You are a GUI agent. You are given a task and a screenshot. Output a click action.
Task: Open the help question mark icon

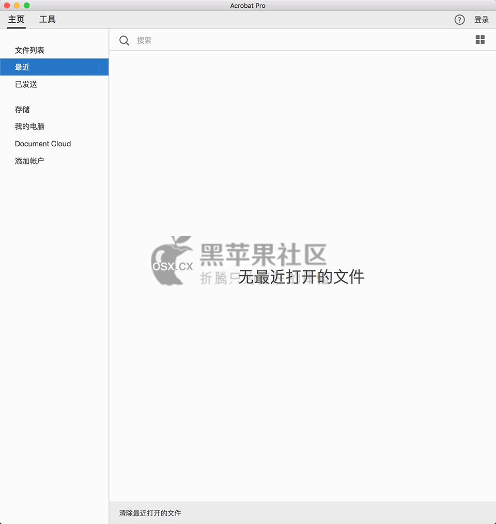459,20
